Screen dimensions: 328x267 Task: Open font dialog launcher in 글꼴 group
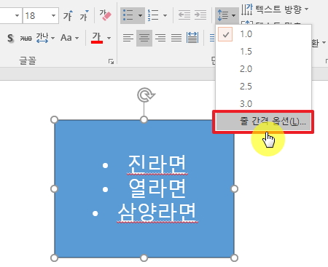point(111,62)
